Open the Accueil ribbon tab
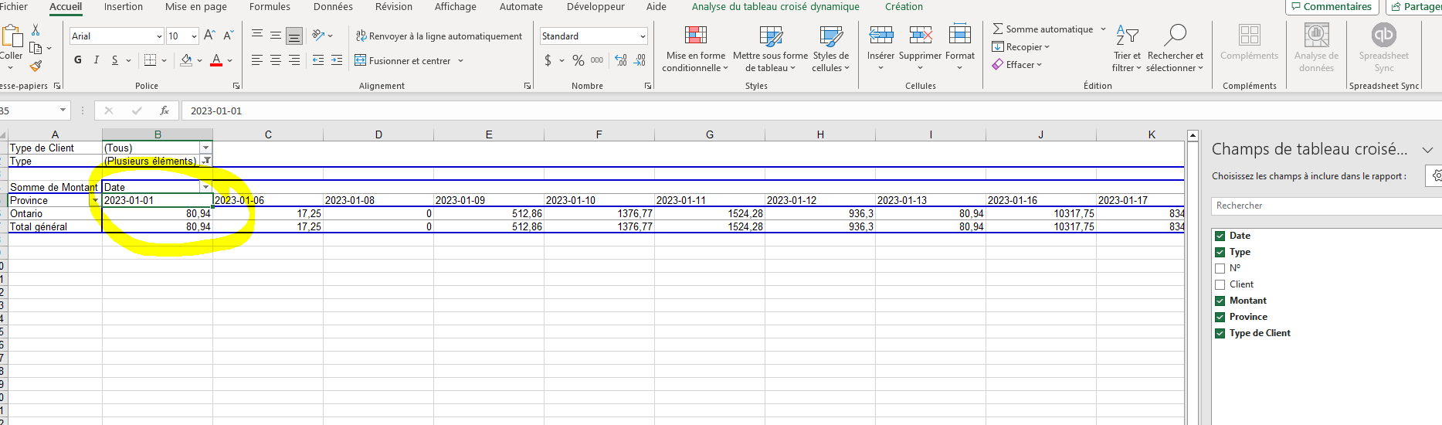This screenshot has width=1442, height=425. [66, 6]
